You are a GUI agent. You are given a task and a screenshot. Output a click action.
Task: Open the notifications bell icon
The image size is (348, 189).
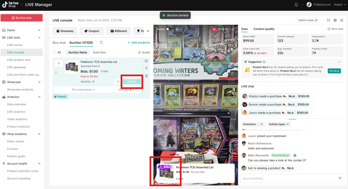pyautogui.click(x=296, y=4)
